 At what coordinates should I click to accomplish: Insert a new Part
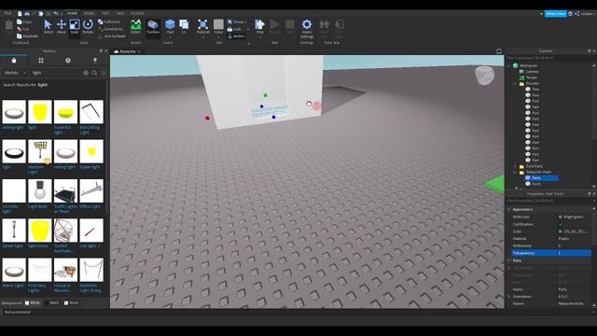170,27
